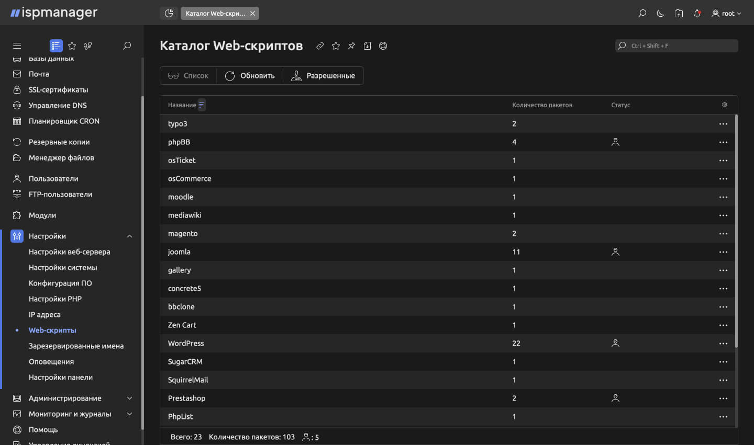Click Разрешенные in the toolbar
This screenshot has width=754, height=445.
(323, 75)
